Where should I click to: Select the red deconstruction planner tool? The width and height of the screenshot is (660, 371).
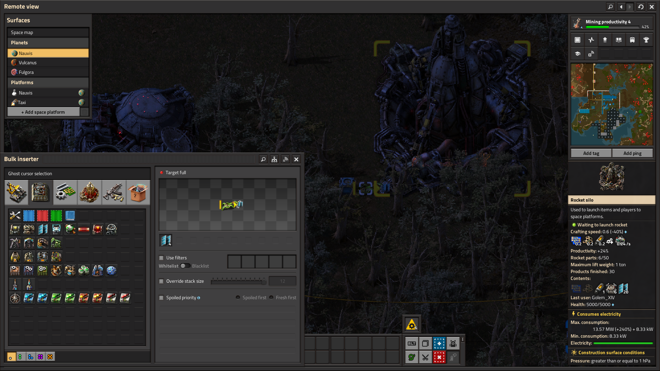[x=439, y=357]
